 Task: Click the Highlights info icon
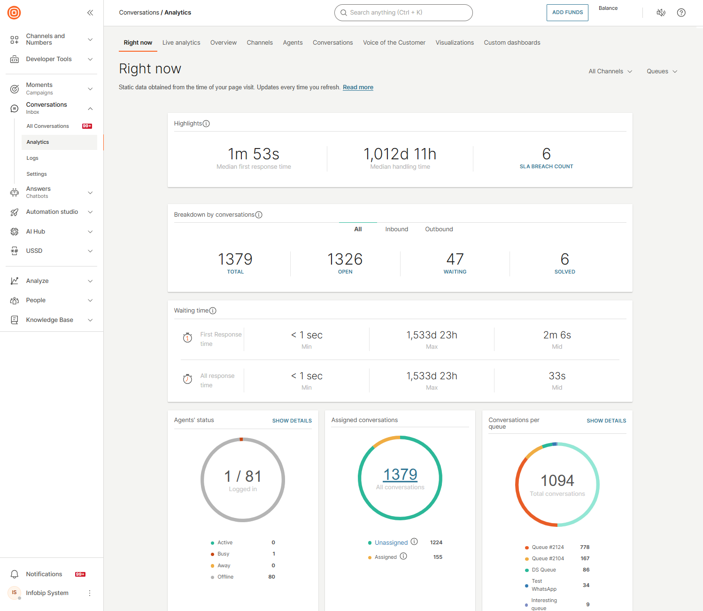(x=206, y=124)
